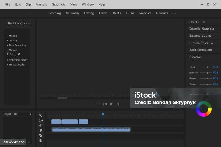221x147 pixels.
Task: Click the Sharpen slider handle
Action: pyautogui.click(x=207, y=79)
